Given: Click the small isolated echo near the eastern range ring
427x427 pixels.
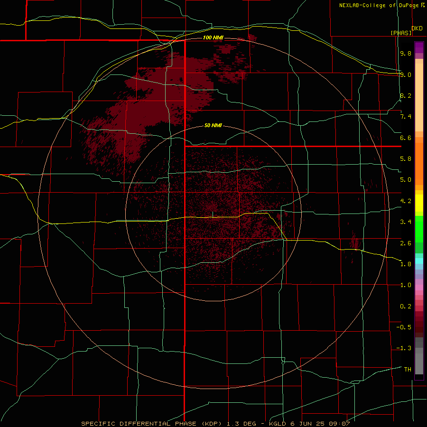Looking at the screenshot, I should tap(355, 241).
